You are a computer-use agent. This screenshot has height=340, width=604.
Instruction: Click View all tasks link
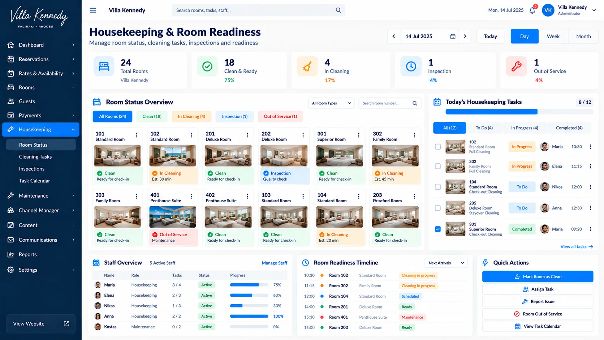(577, 247)
